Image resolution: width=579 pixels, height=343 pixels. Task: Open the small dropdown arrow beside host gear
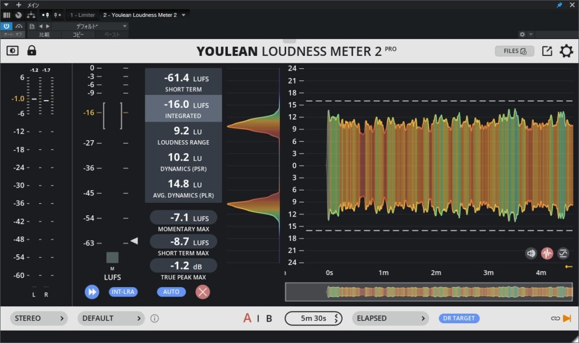pyautogui.click(x=530, y=34)
